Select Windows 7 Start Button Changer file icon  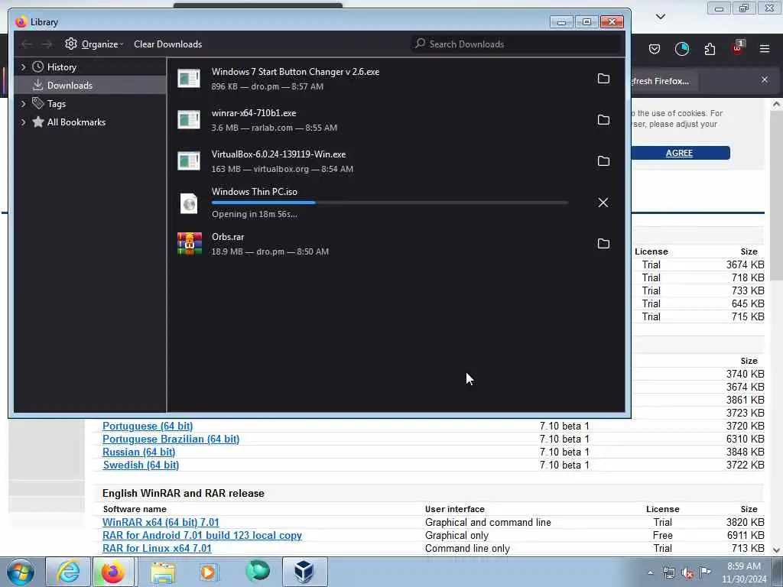pos(189,79)
